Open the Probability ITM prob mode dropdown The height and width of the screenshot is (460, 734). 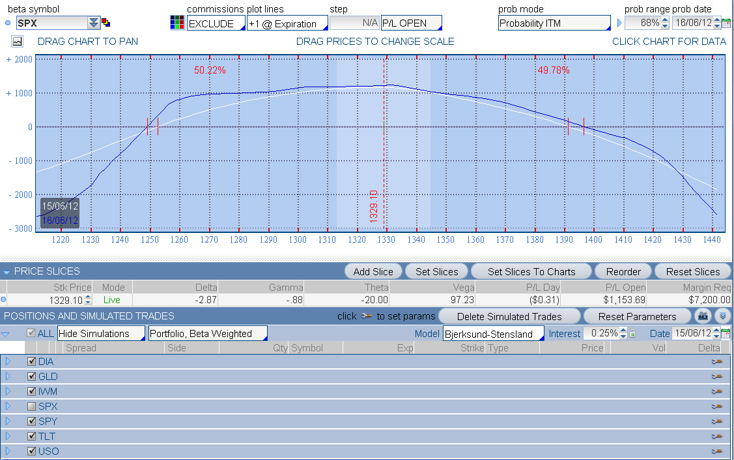tap(554, 23)
